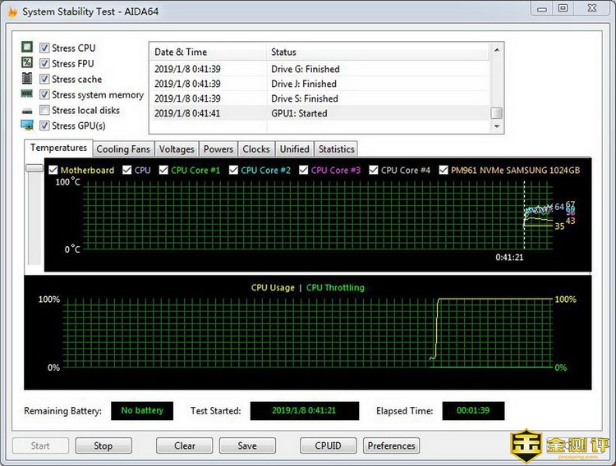Click the percent icon beside Stress FPU
Viewport: 616px width, 466px height.
click(27, 63)
